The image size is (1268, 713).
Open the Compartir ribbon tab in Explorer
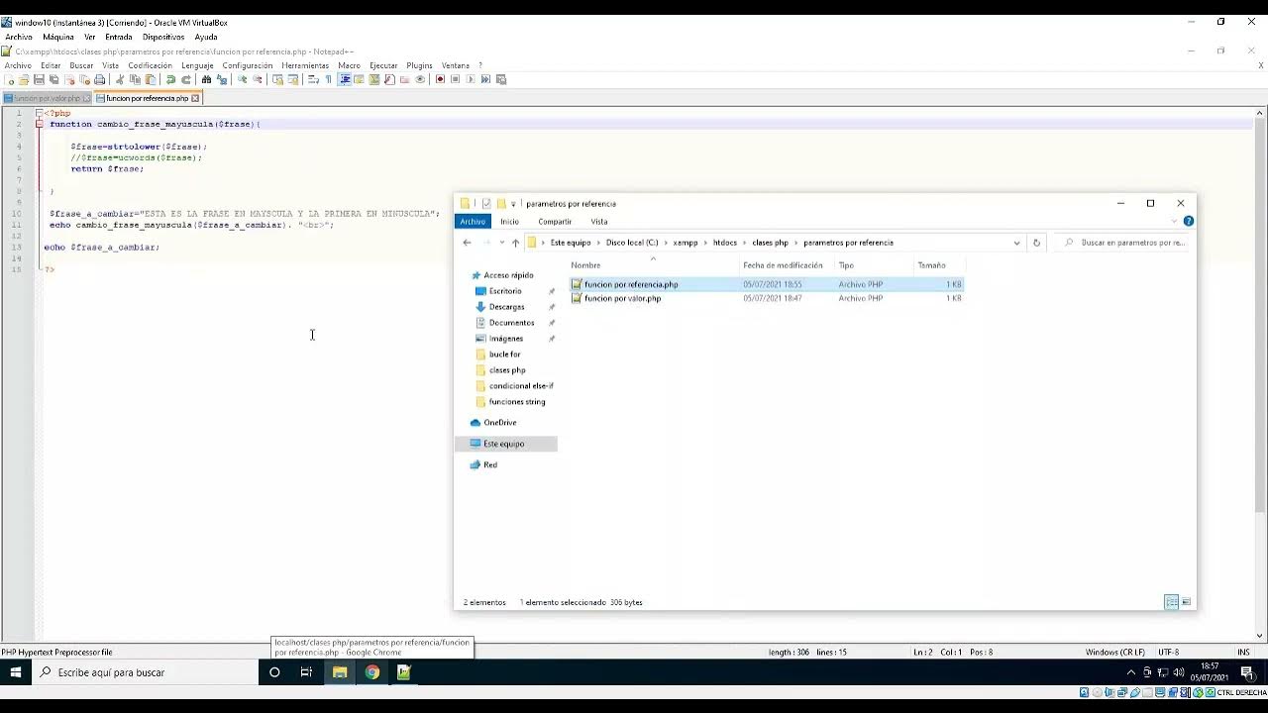click(x=555, y=222)
